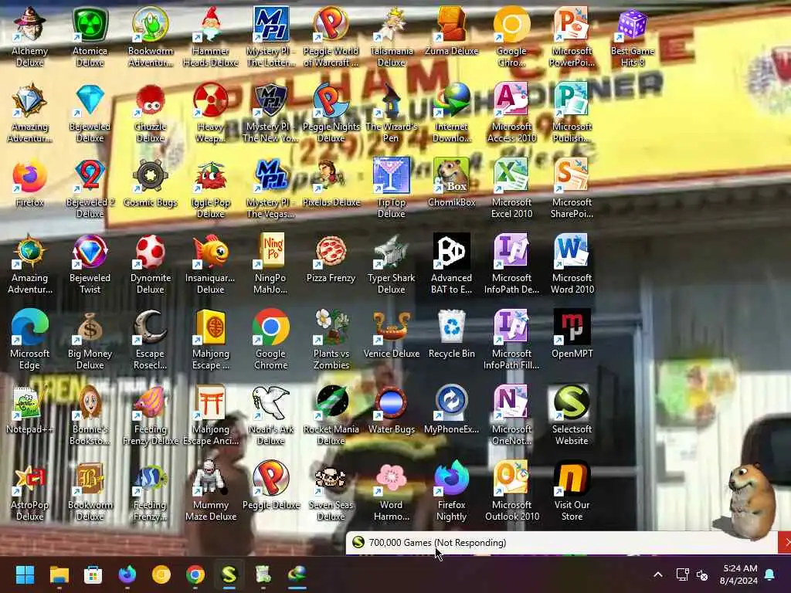Open Microsoft Word 2010 shortcut

click(x=572, y=264)
